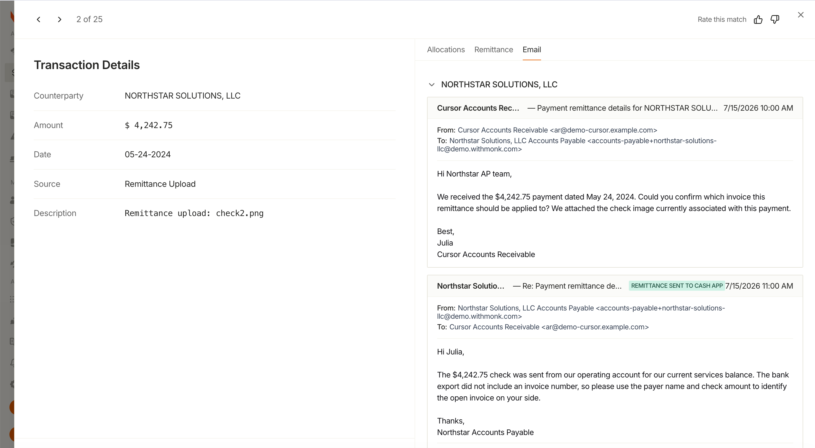815x448 pixels.
Task: Open the Allocations tab
Action: pos(446,50)
